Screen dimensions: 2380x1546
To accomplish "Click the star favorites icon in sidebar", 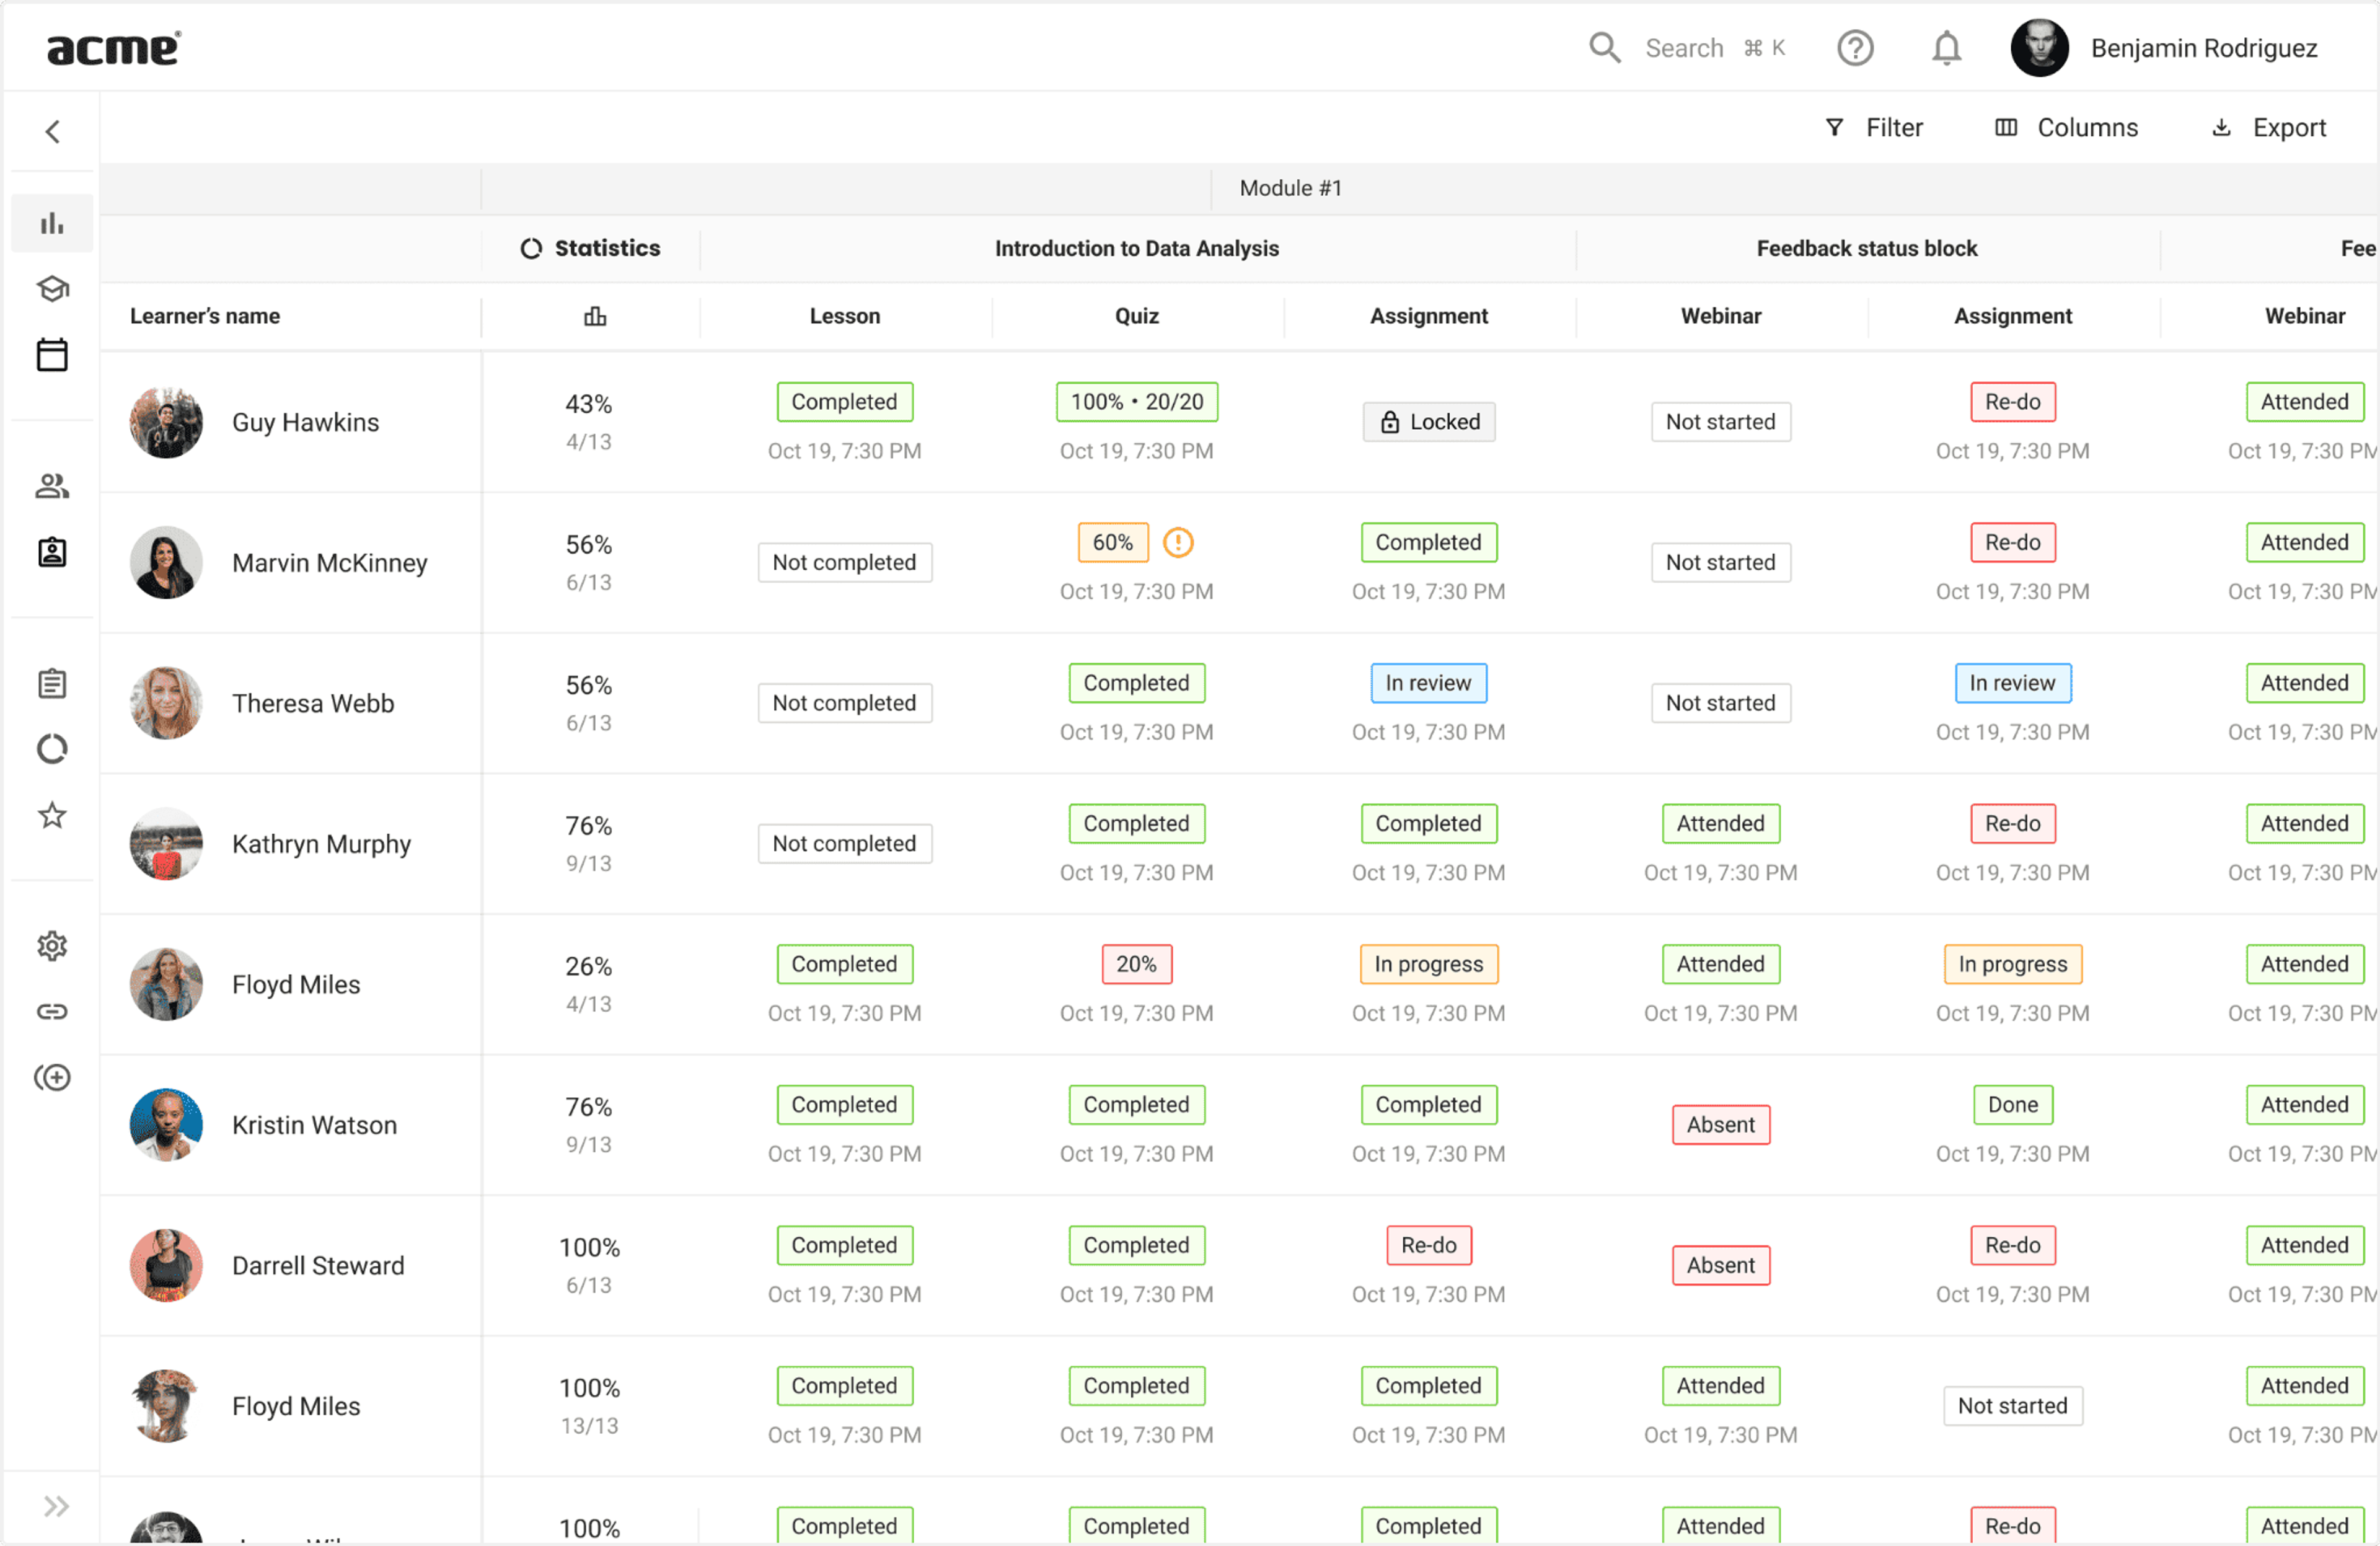I will pyautogui.click(x=52, y=815).
